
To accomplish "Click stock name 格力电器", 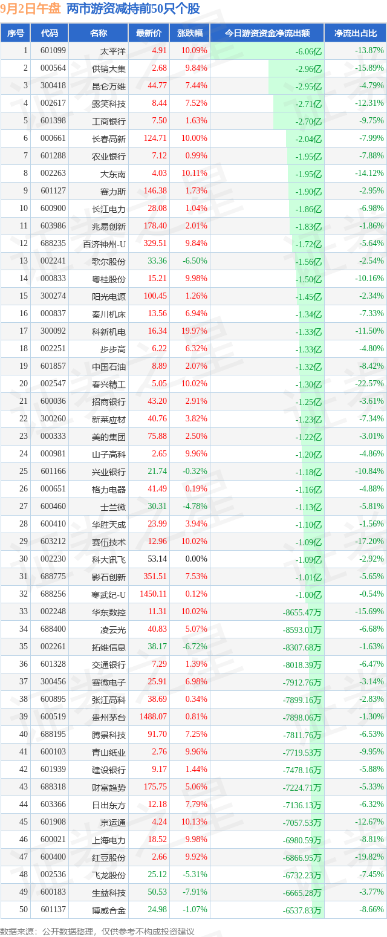I will tap(109, 489).
